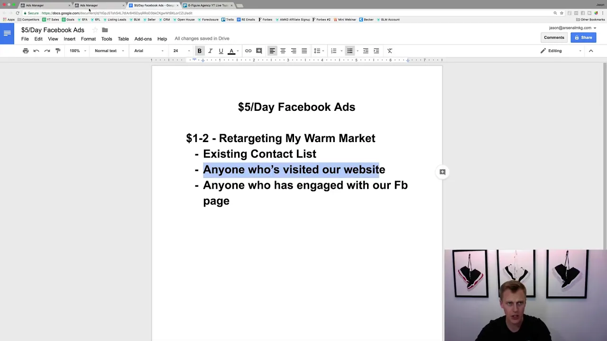Toggle bold formatting
Image resolution: width=607 pixels, height=341 pixels.
pos(200,51)
